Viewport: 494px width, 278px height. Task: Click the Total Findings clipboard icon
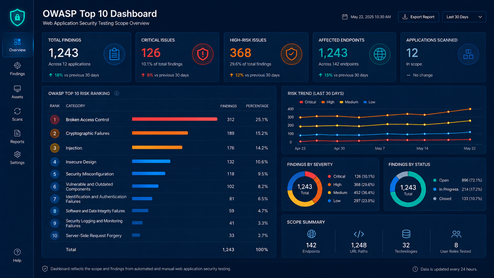pos(114,54)
